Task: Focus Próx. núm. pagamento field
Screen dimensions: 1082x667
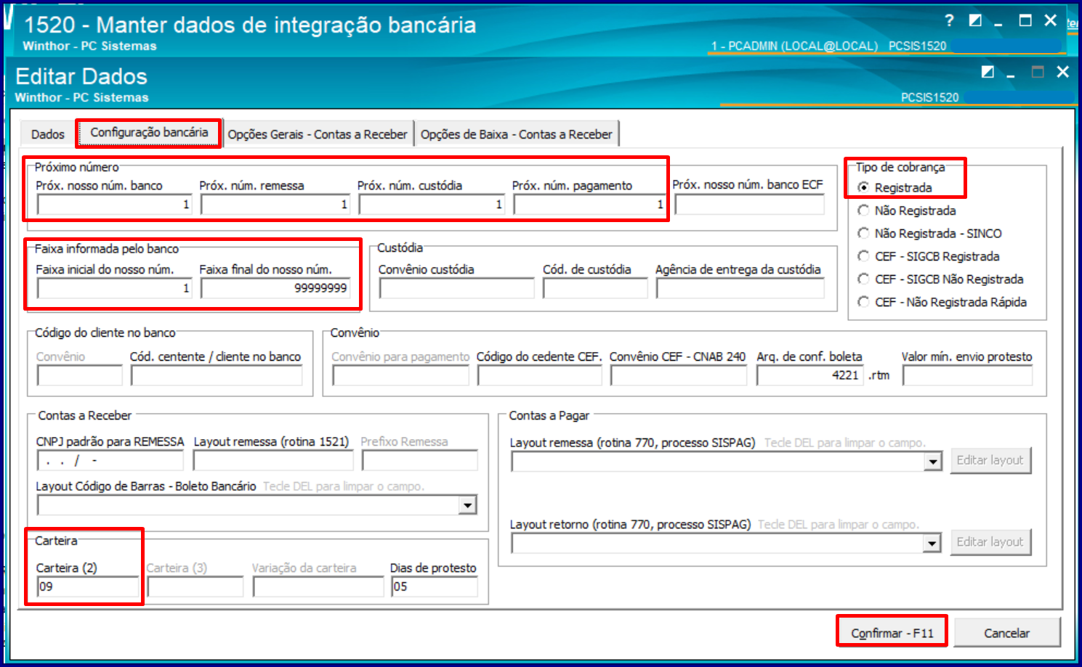Action: tap(589, 205)
